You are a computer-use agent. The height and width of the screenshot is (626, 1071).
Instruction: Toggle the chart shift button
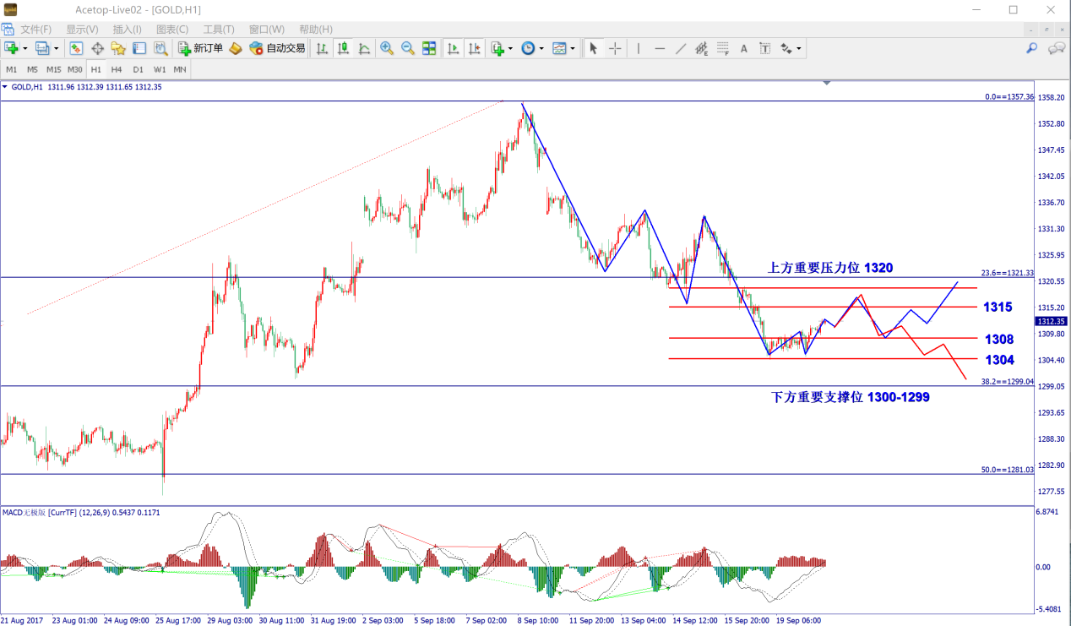[x=475, y=48]
